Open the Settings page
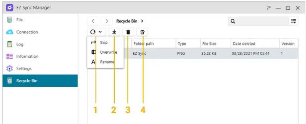This screenshot has height=124, width=306. [x=24, y=69]
